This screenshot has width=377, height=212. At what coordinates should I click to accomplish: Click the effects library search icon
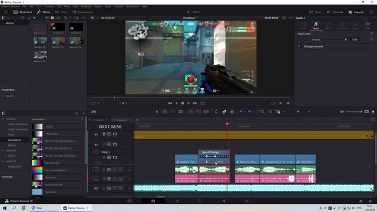coord(76,113)
